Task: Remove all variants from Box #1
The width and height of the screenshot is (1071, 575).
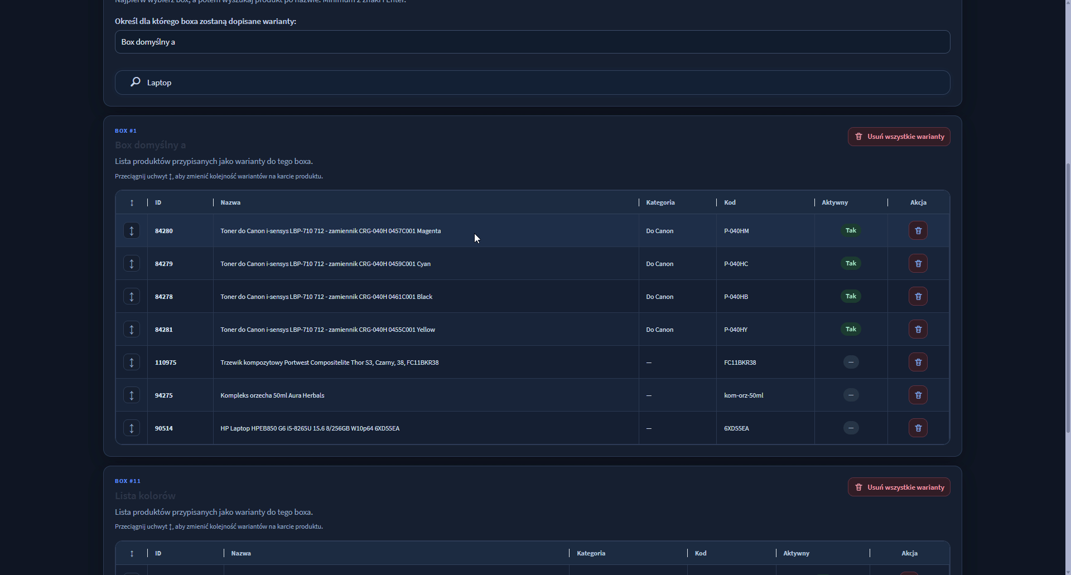Action: point(899,137)
